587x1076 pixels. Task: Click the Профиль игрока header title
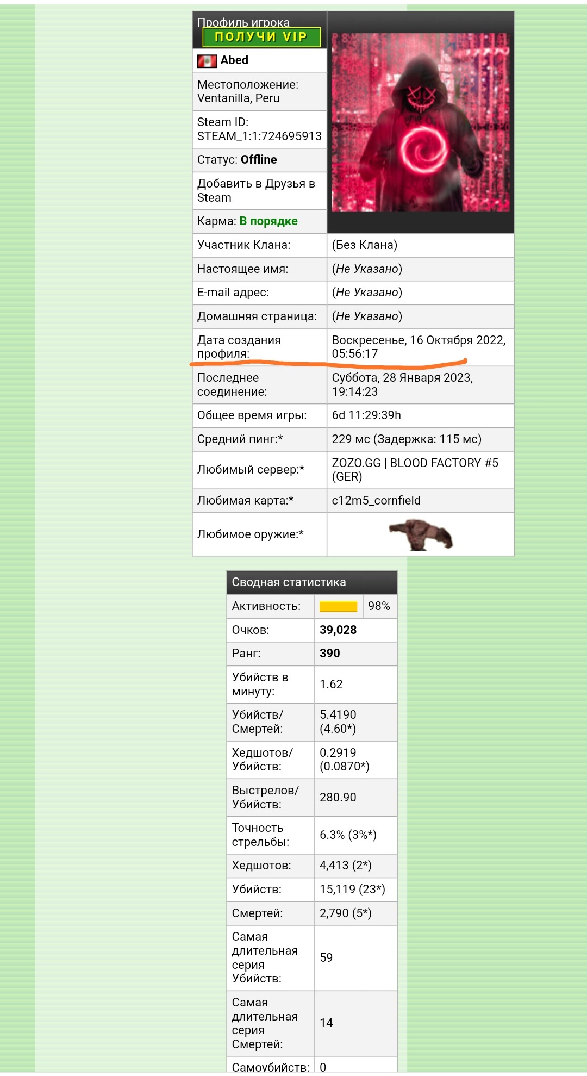[x=243, y=22]
